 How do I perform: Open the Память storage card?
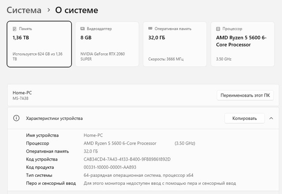click(x=39, y=44)
